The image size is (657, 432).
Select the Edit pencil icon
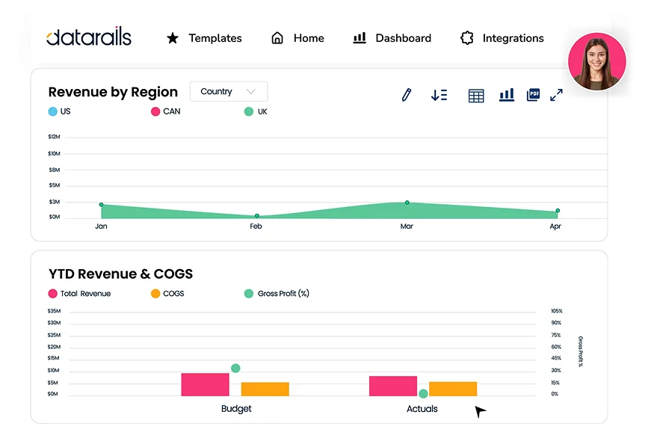coord(406,95)
